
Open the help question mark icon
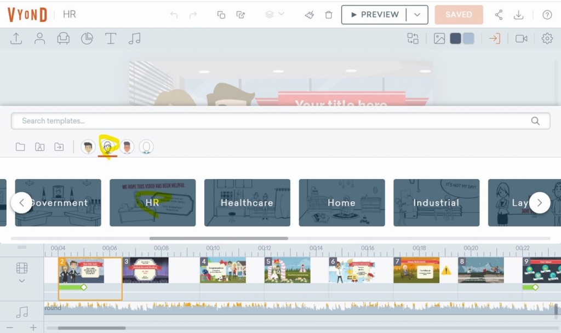click(x=547, y=15)
